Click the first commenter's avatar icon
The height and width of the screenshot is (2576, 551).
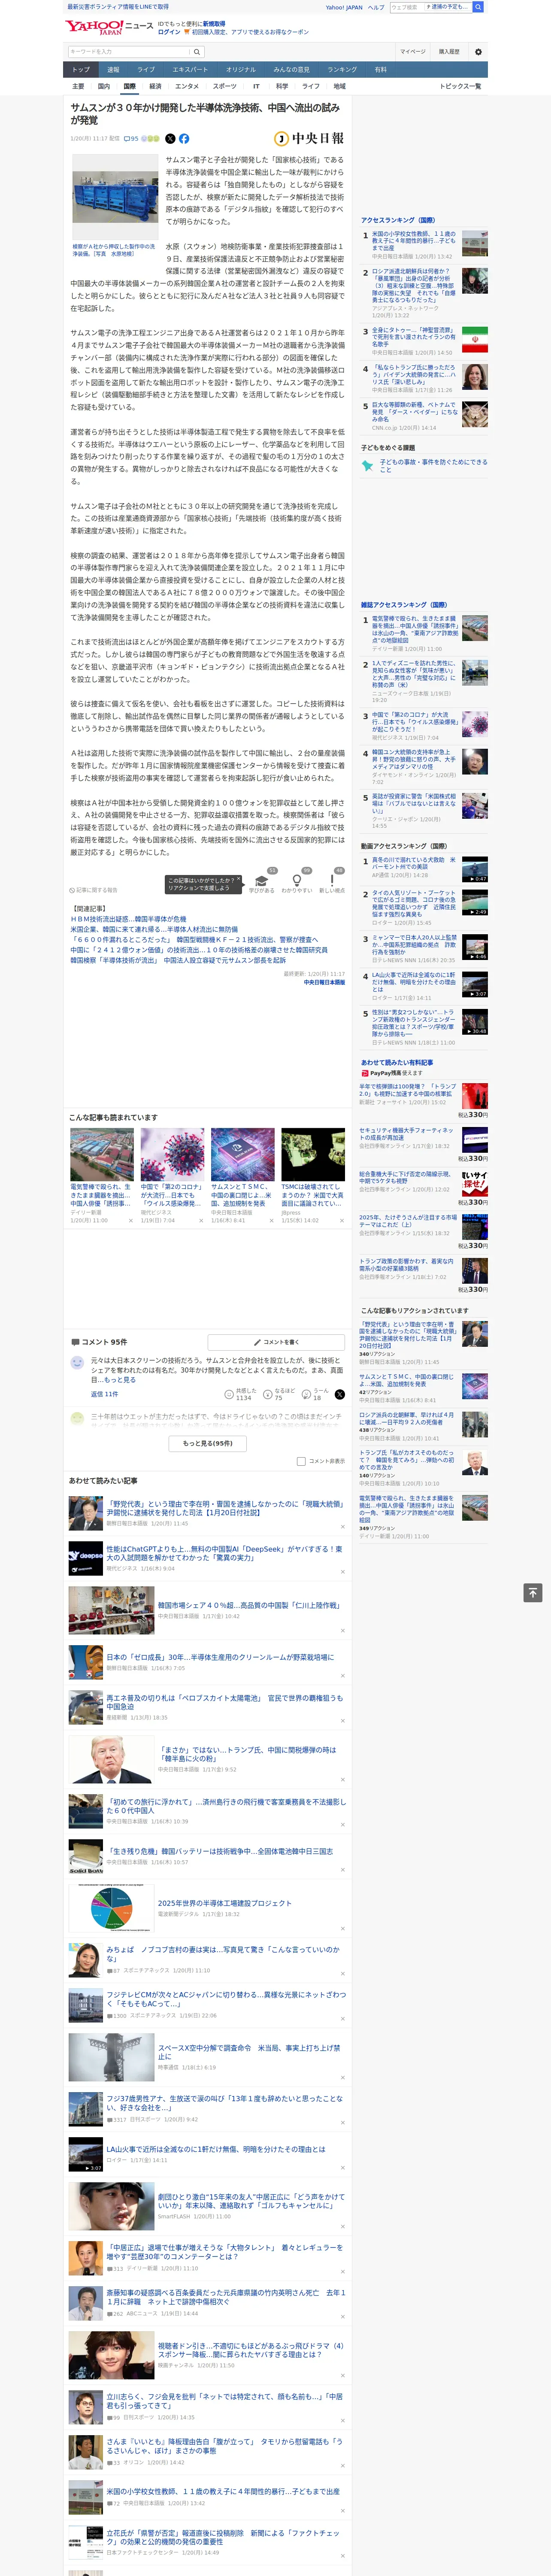point(77,1363)
